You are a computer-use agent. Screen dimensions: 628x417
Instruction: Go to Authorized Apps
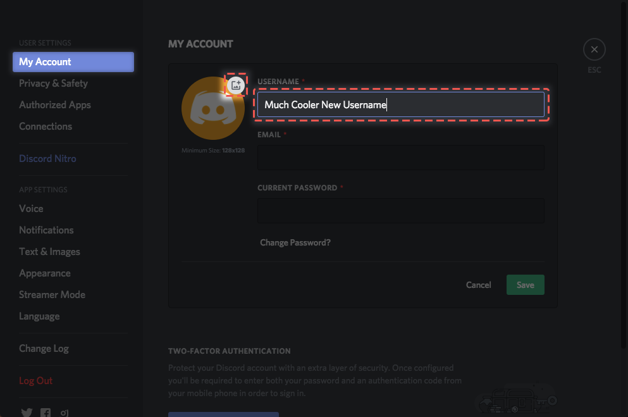[55, 105]
